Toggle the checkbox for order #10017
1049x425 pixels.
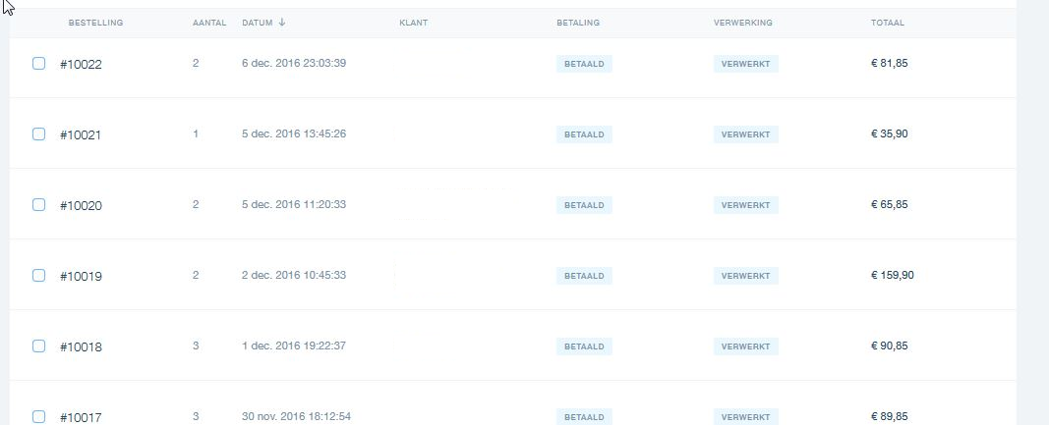[x=38, y=417]
